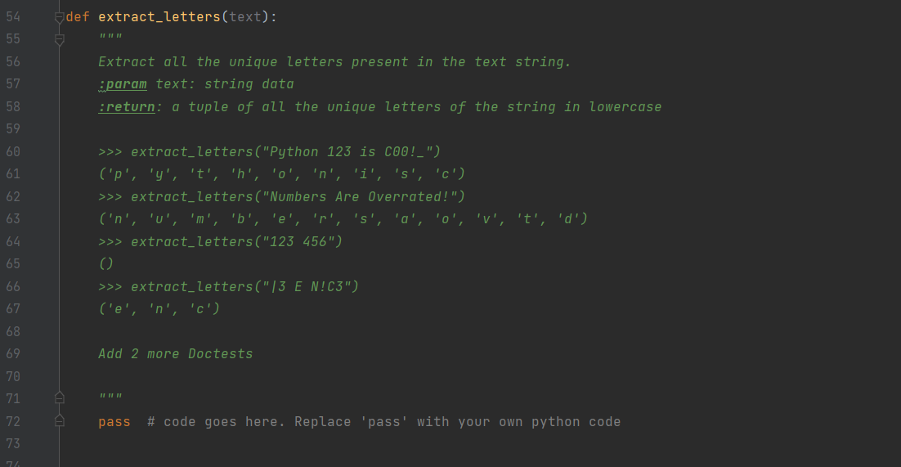Click the underlined :return tag in the docstring

(x=127, y=107)
